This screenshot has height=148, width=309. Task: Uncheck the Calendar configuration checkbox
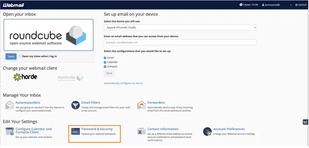tap(105, 62)
